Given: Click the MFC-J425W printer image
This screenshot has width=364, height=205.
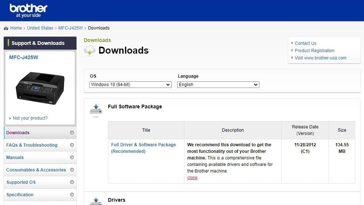Looking at the screenshot, I should click(x=40, y=88).
